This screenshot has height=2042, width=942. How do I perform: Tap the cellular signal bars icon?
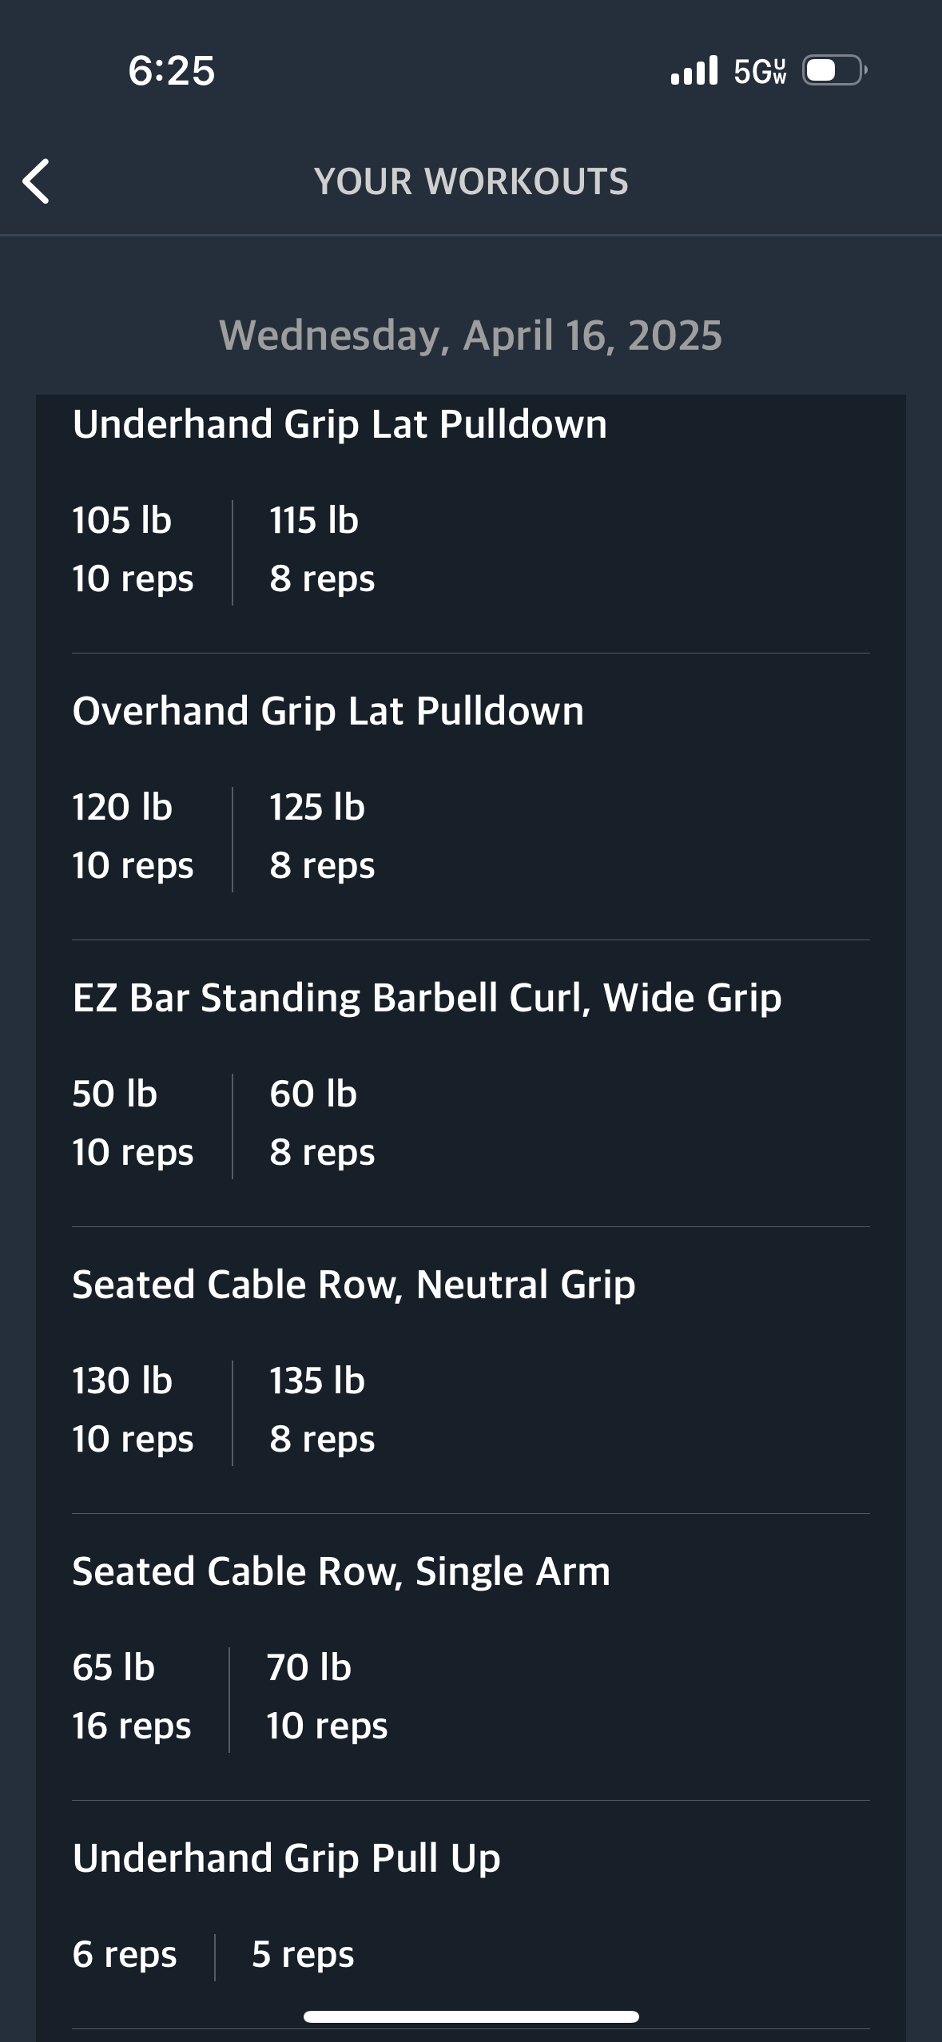click(694, 71)
